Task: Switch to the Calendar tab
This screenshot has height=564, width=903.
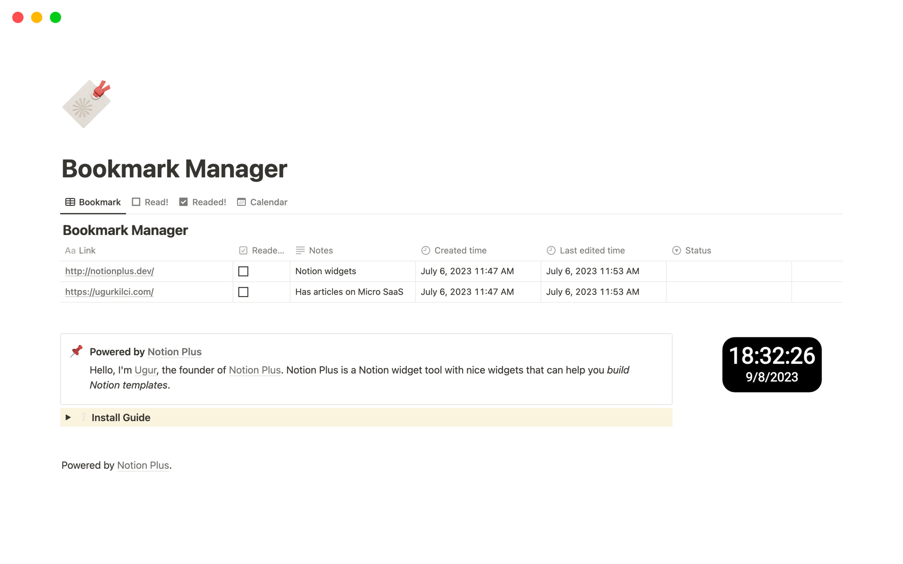Action: 269,202
